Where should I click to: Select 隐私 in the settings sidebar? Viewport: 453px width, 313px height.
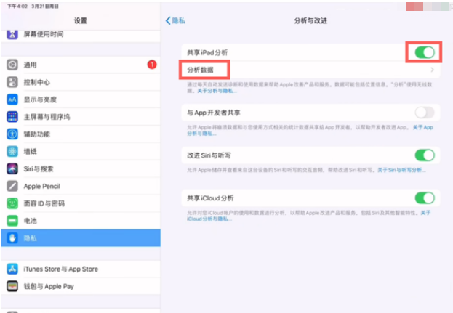pos(80,237)
